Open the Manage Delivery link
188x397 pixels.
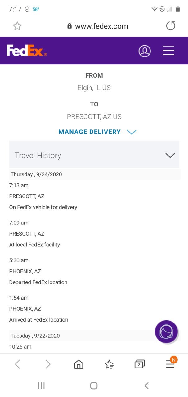(90, 132)
